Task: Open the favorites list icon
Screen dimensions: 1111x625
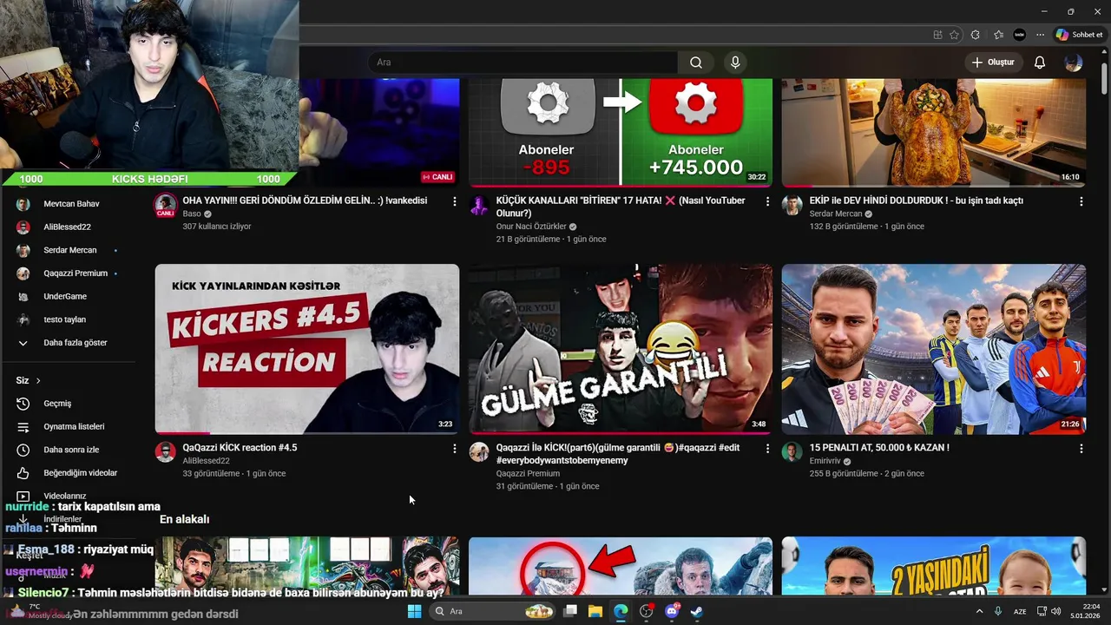Action: pyautogui.click(x=999, y=35)
